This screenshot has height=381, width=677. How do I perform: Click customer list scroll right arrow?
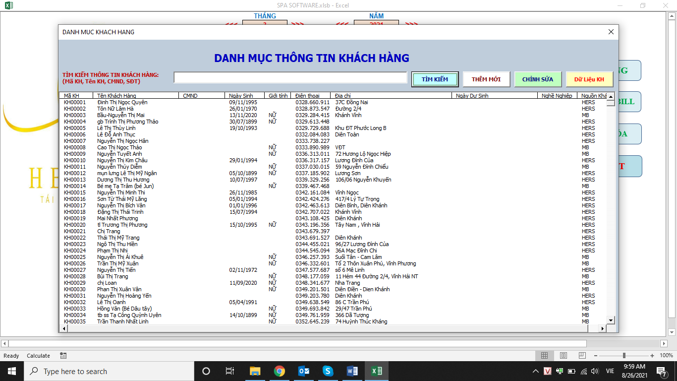pos(603,328)
